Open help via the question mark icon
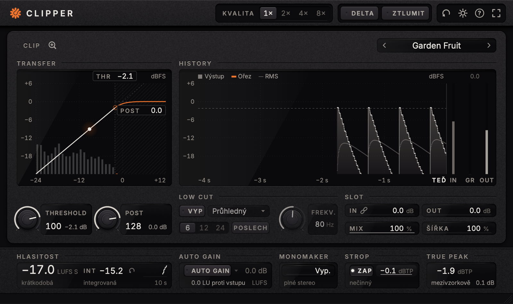The width and height of the screenshot is (513, 304). [479, 13]
